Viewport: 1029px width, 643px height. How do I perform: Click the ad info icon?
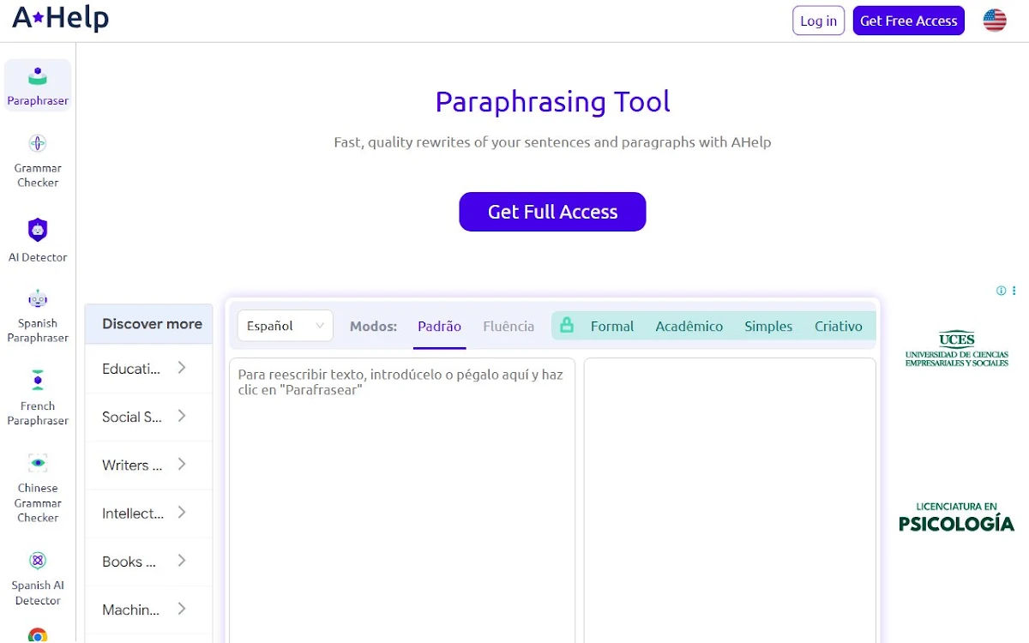tap(1001, 291)
